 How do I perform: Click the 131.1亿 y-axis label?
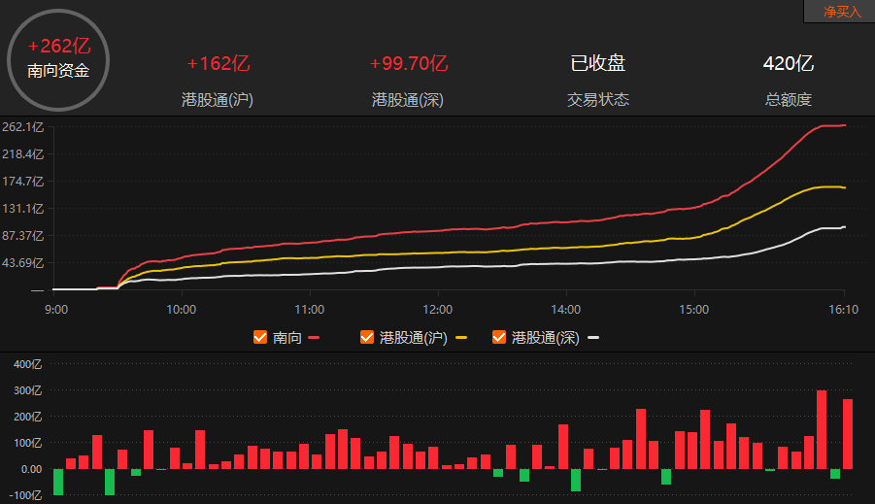coord(23,209)
